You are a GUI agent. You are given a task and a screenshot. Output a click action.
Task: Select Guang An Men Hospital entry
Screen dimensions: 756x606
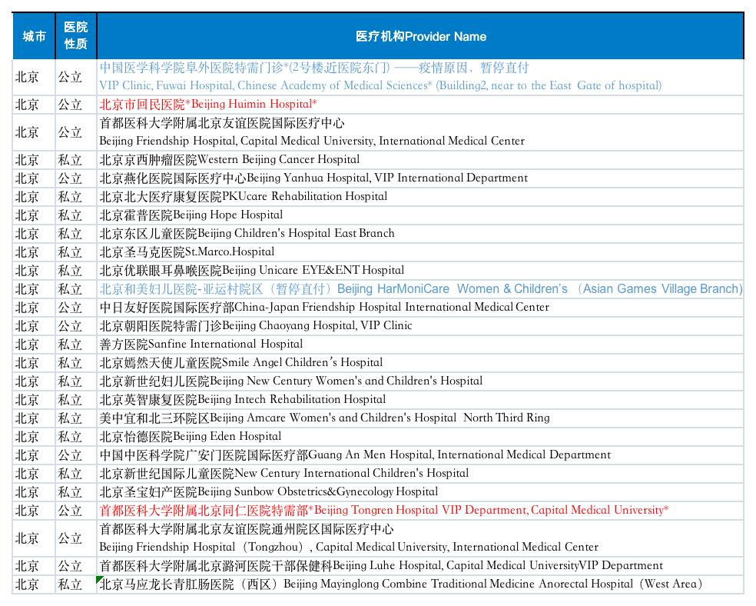pos(420,455)
